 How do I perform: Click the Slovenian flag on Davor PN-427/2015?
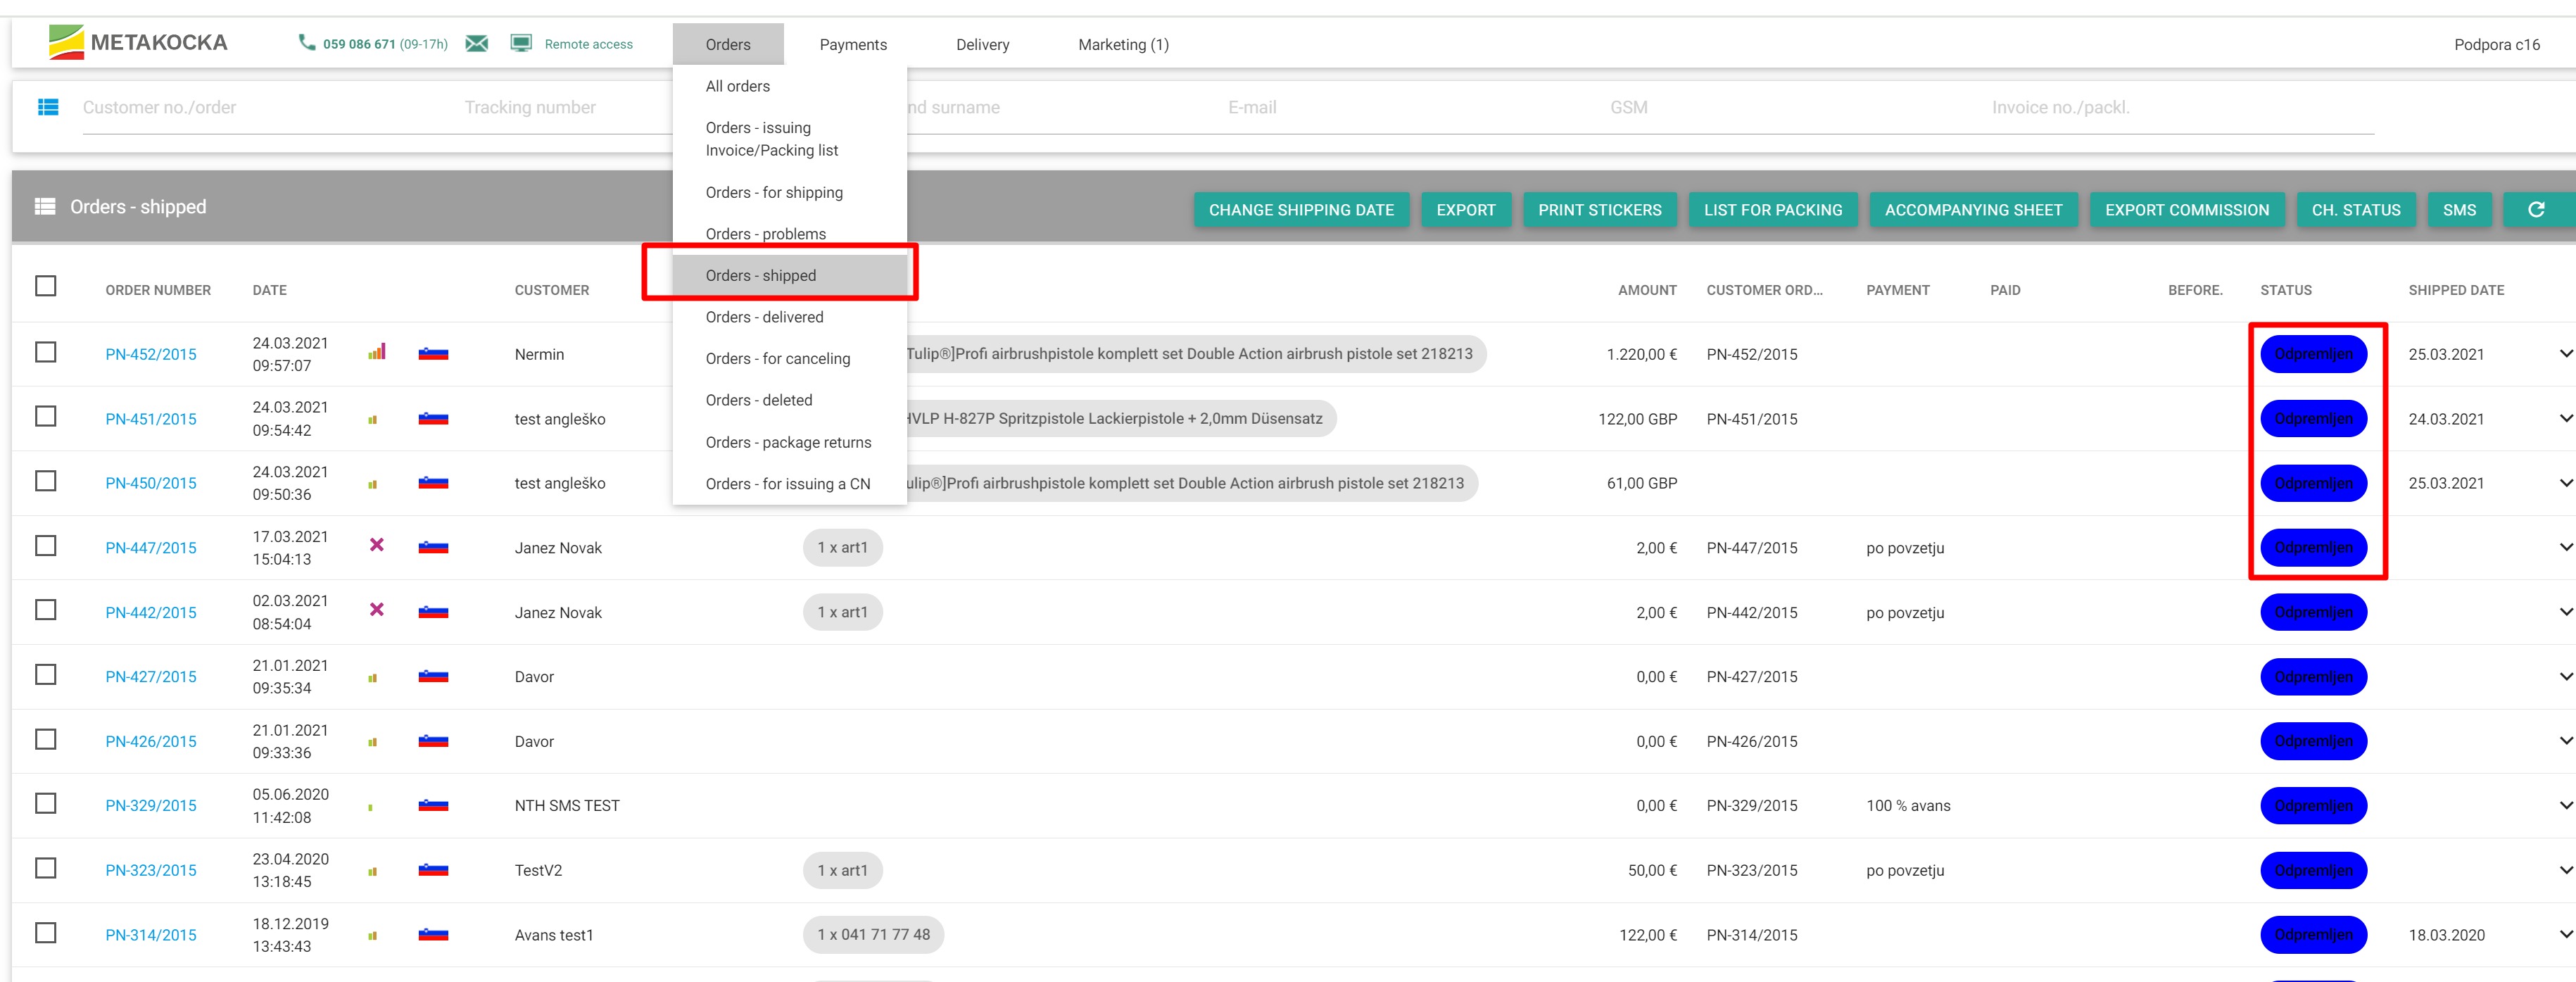point(433,677)
